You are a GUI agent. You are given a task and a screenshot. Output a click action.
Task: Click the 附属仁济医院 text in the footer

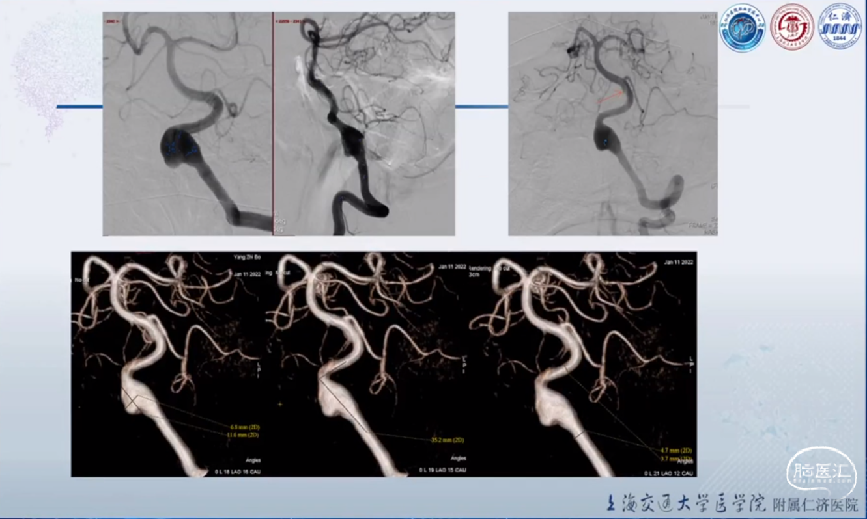[815, 504]
